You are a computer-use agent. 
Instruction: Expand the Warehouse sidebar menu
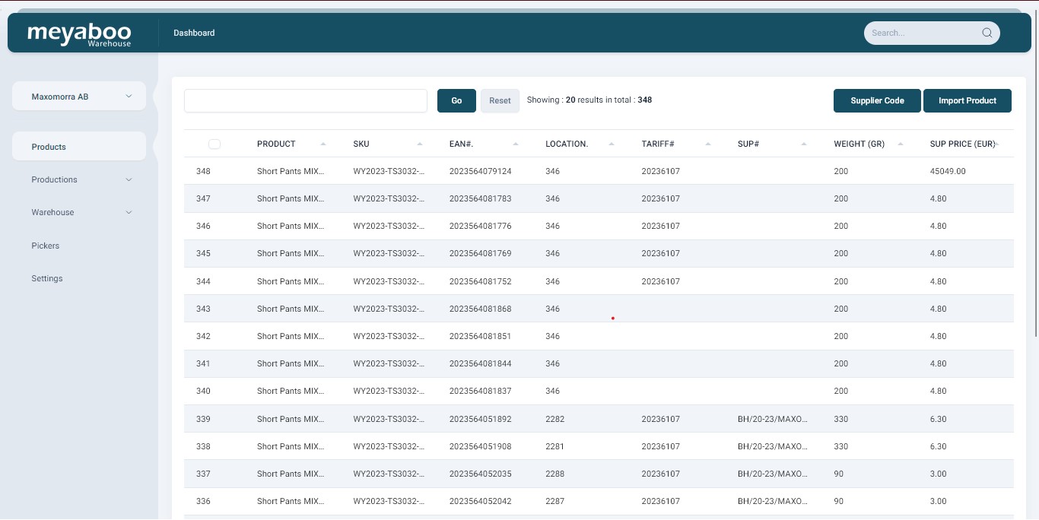click(79, 212)
